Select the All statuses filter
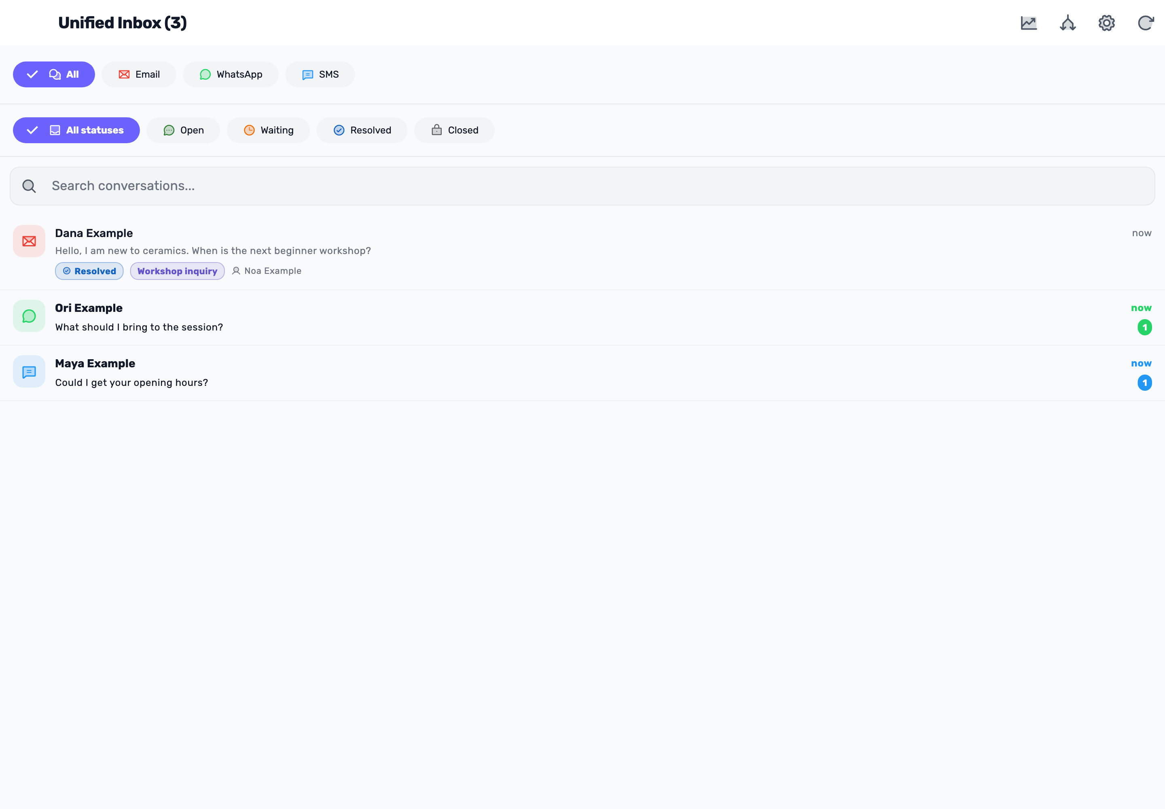This screenshot has height=809, width=1165. tap(76, 130)
